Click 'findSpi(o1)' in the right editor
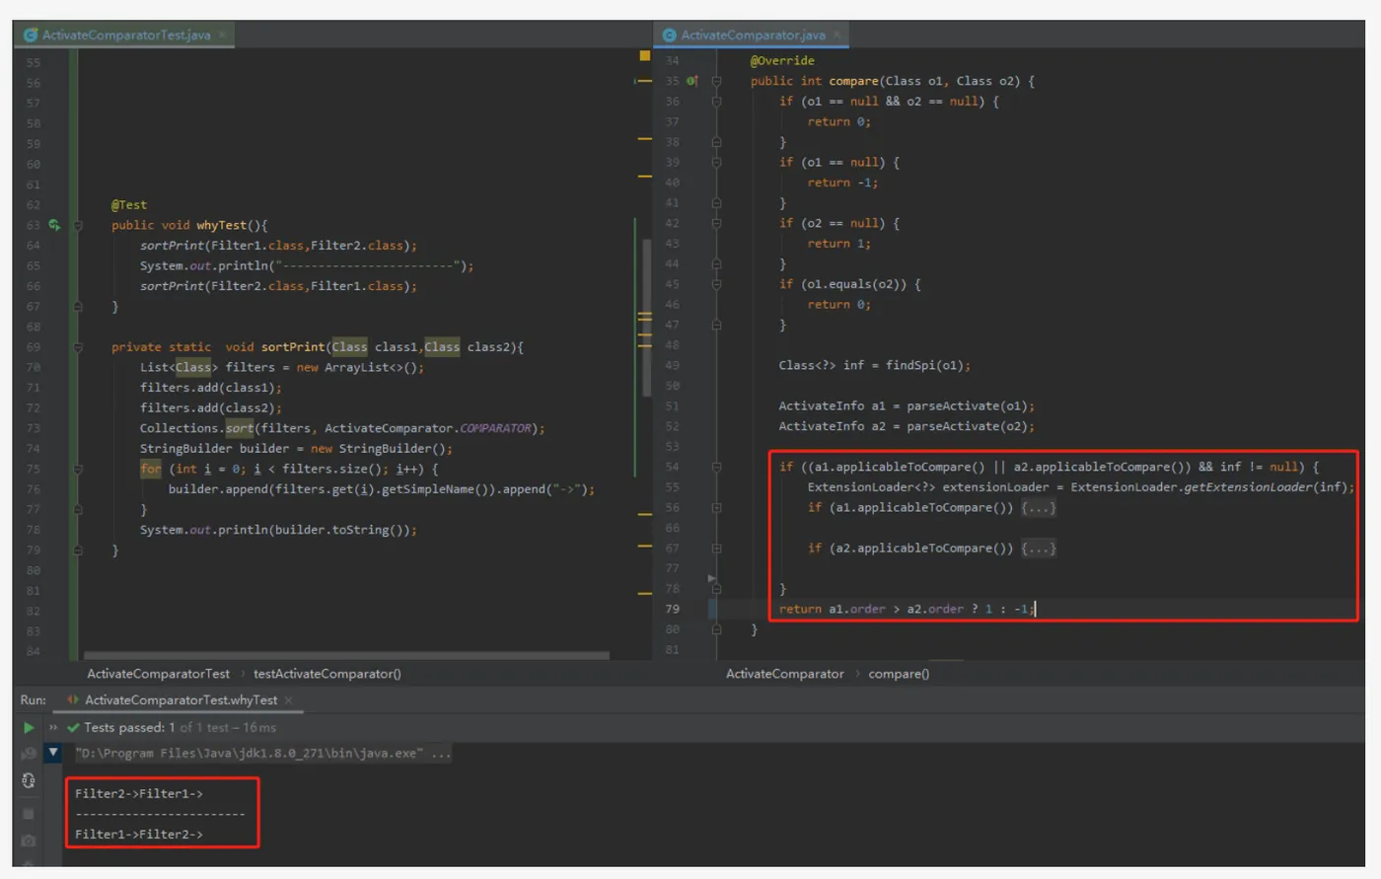Screen dimensions: 1381x879 tap(925, 366)
